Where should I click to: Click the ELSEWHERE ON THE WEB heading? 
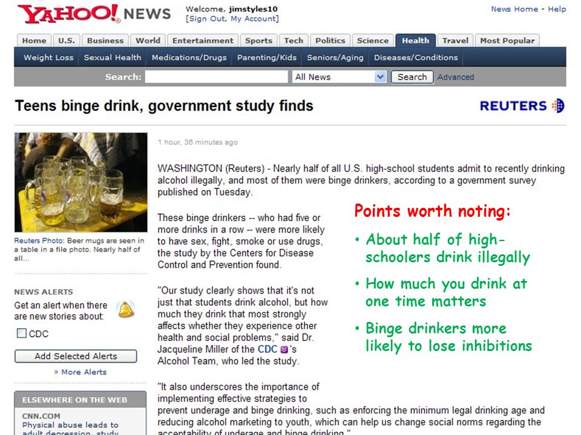74,400
